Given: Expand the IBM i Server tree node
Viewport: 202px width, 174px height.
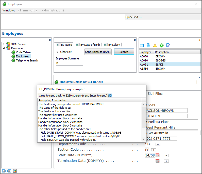Looking at the screenshot, I should 4,44.
